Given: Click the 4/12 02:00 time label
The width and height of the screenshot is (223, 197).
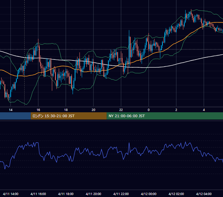Looking at the screenshot, I should pos(176,194).
